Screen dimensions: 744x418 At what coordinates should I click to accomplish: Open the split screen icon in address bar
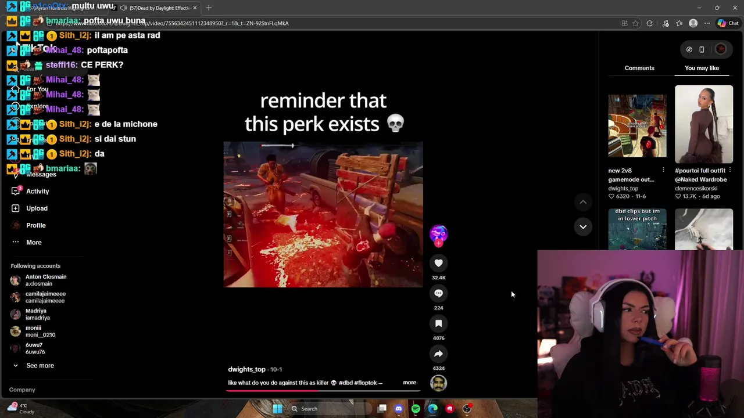[x=624, y=23]
